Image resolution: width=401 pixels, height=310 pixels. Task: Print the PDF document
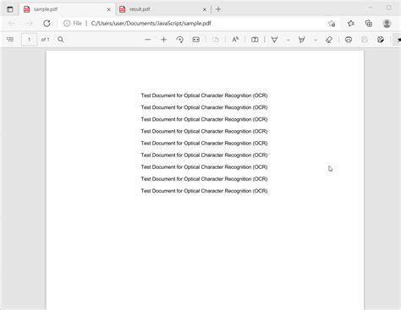tap(349, 40)
